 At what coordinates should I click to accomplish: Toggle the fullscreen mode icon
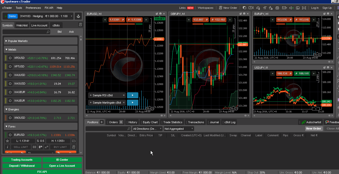coord(304,8)
